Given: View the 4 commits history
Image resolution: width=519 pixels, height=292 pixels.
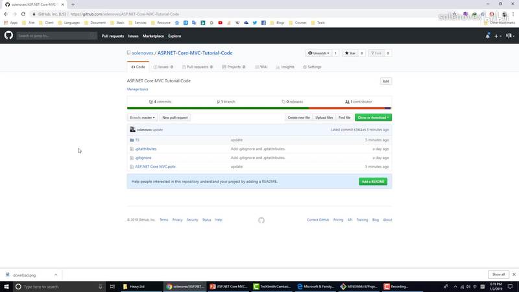Looking at the screenshot, I should point(160,102).
